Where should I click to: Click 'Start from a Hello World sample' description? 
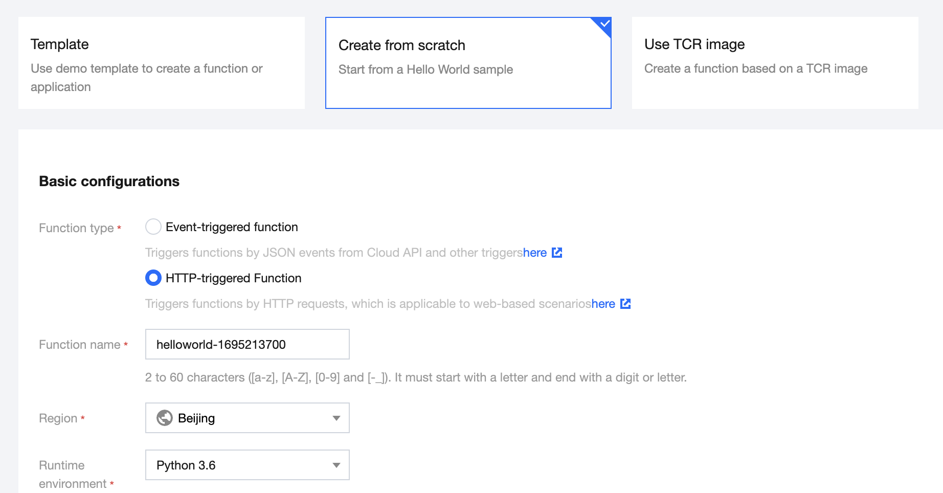425,70
